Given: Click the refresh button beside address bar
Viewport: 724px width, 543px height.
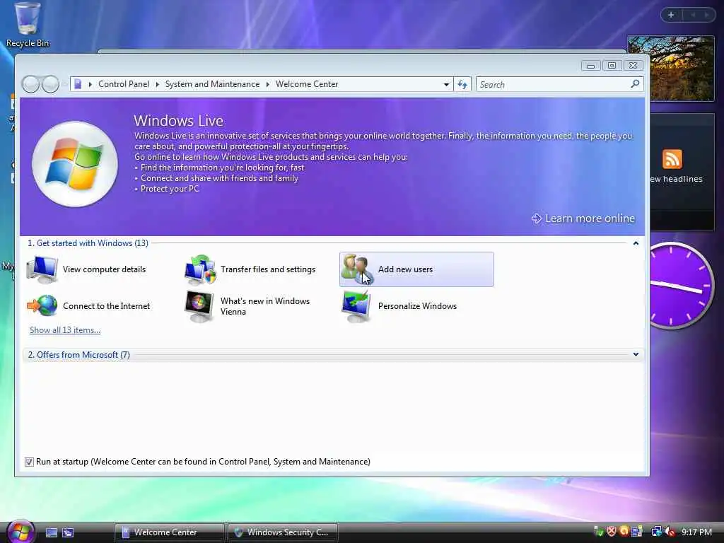Looking at the screenshot, I should (462, 84).
